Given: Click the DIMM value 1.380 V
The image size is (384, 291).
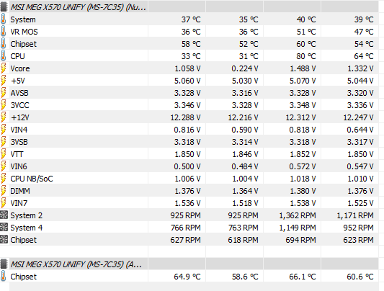Looking at the screenshot, I should click(x=303, y=191).
